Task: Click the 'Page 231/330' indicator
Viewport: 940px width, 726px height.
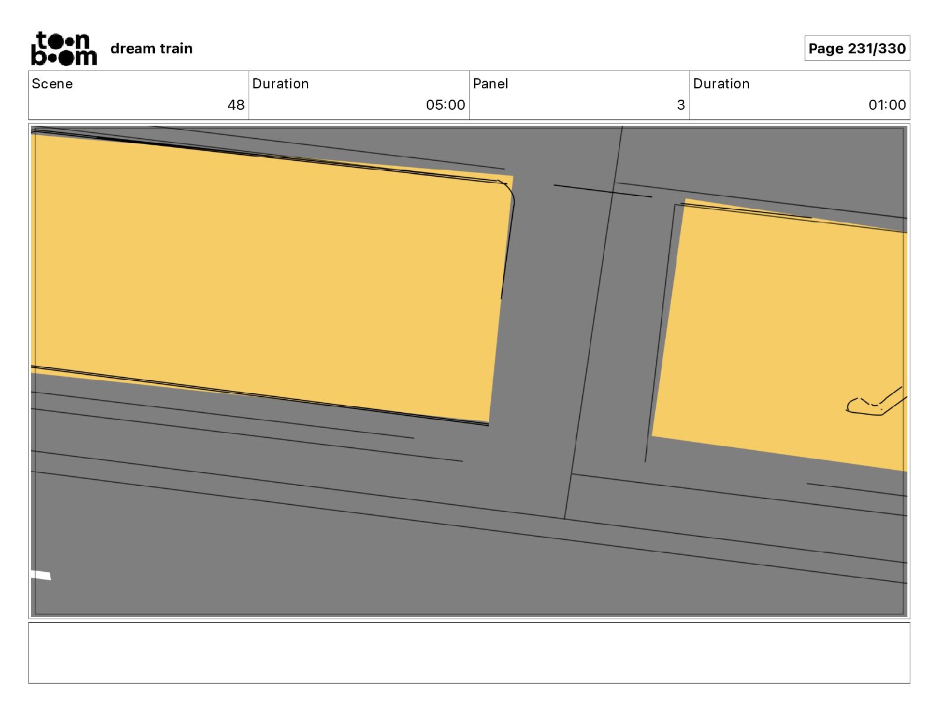Action: click(857, 49)
